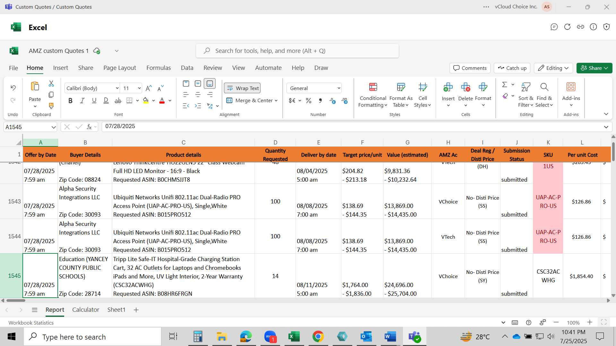This screenshot has width=616, height=346.
Task: Open Workbook Statistics in status bar
Action: (x=31, y=323)
